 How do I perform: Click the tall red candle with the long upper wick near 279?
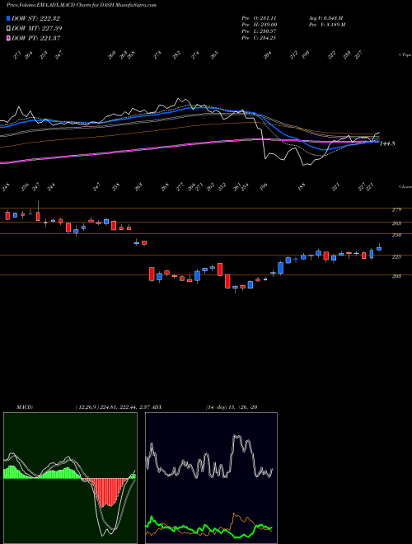click(38, 213)
